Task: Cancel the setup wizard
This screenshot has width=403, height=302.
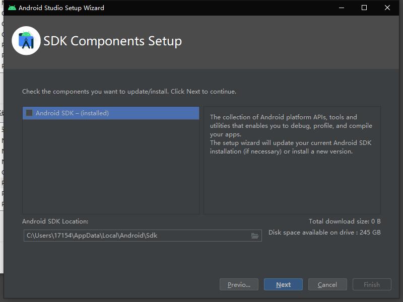Action: [327, 284]
